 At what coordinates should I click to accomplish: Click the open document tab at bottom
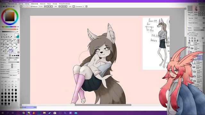(29, 107)
